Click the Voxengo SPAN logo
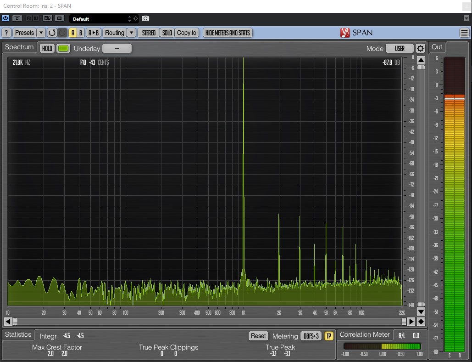 click(356, 33)
